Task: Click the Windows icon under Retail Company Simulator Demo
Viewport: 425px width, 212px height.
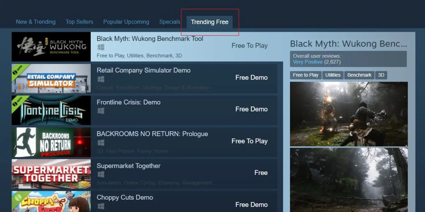Action: 101,79
